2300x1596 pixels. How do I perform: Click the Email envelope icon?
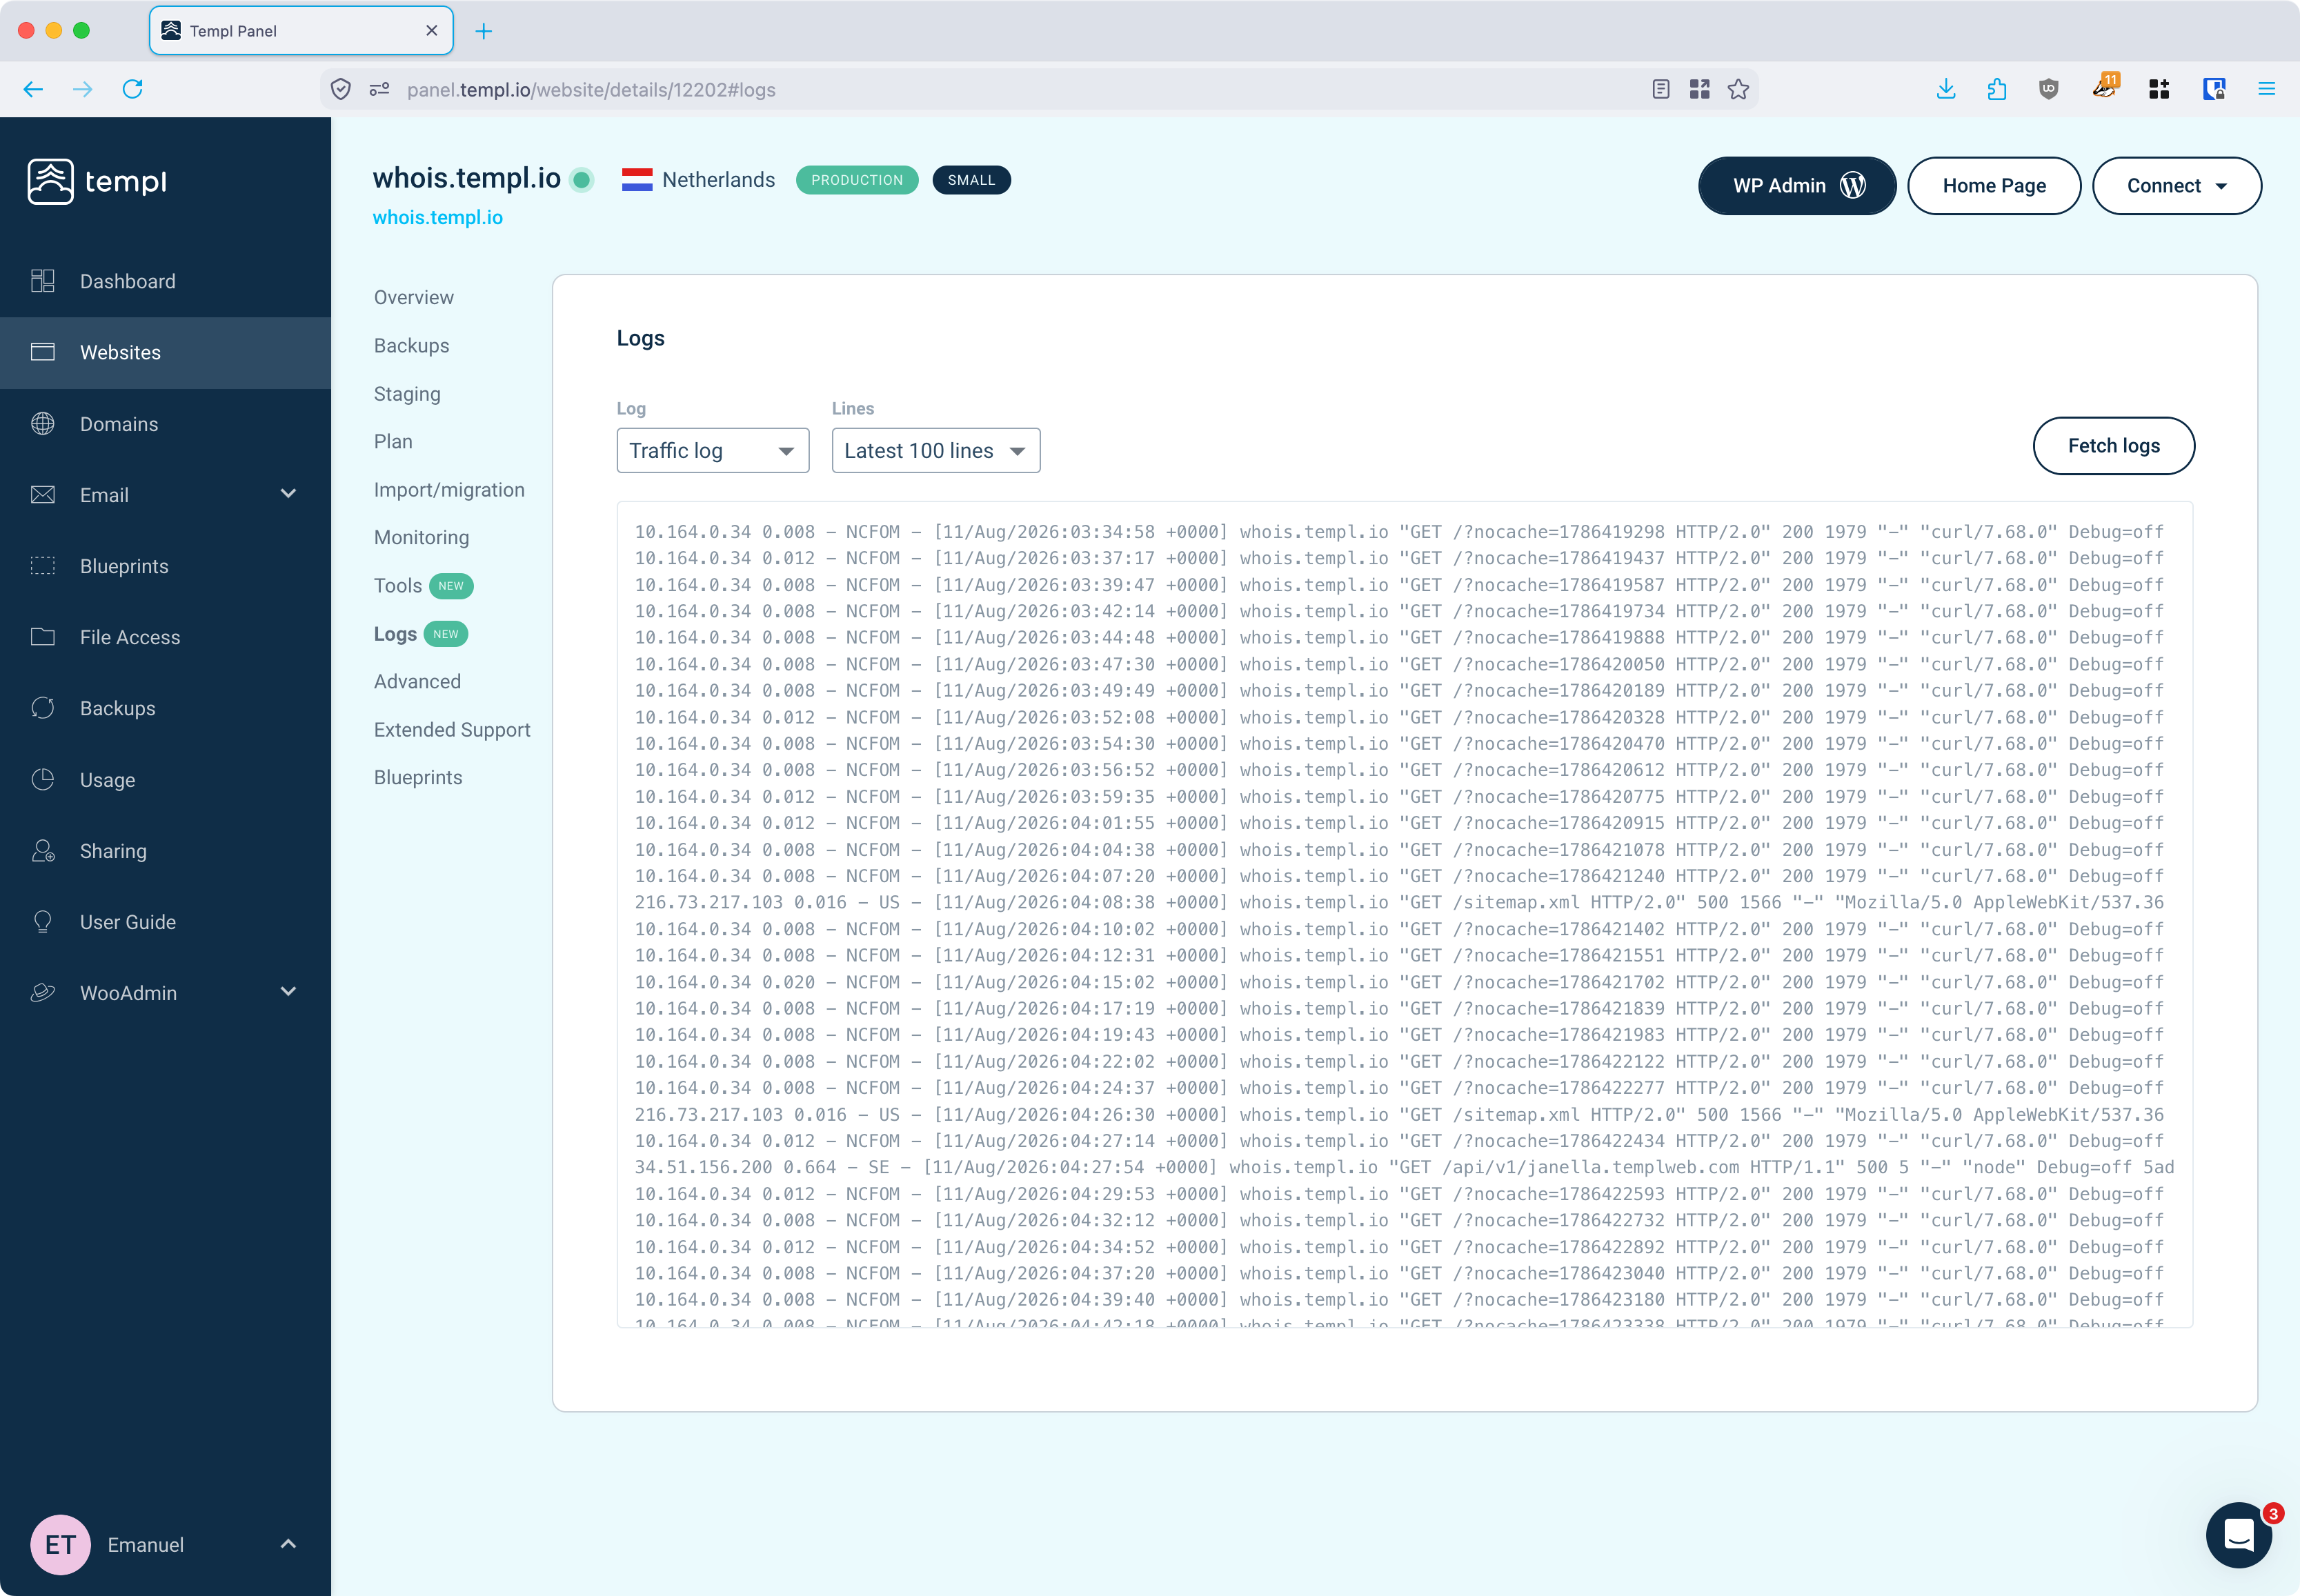click(43, 494)
